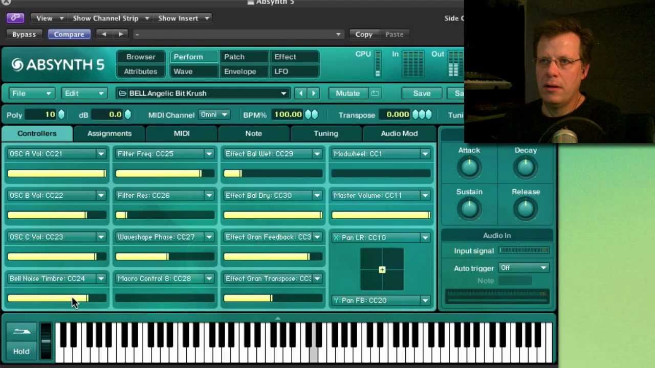The image size is (655, 368).
Task: Toggle the Compare button
Action: (69, 34)
